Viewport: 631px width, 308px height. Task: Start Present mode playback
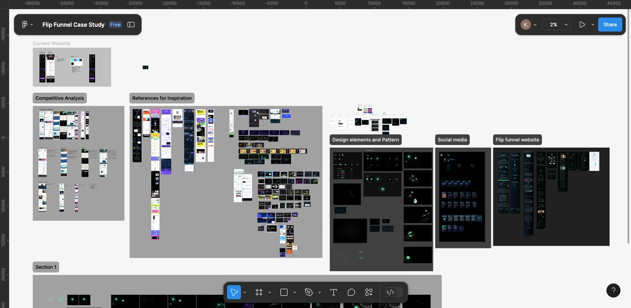coord(582,25)
